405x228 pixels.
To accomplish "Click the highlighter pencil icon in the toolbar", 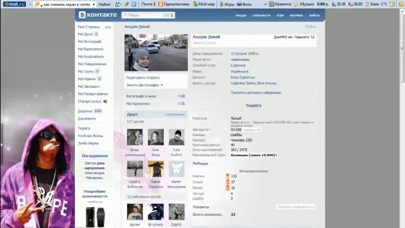I will pos(127,4).
